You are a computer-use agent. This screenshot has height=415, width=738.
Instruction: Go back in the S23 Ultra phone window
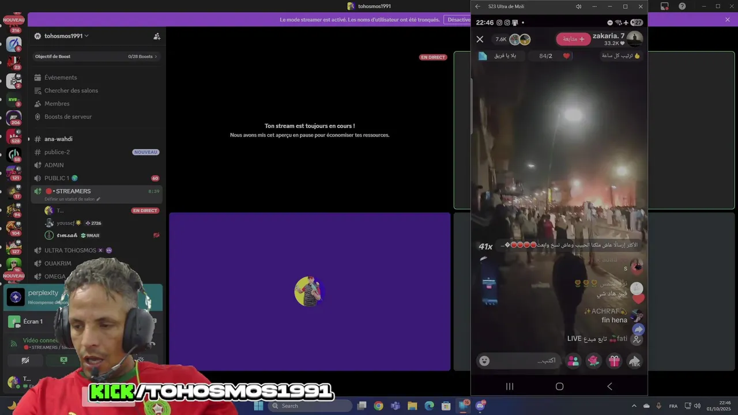477,6
